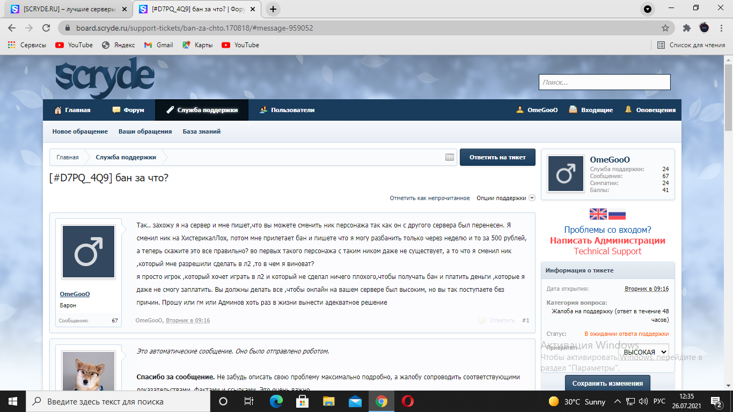Reload the page
Viewport: 733px width, 412px height.
(x=46, y=28)
